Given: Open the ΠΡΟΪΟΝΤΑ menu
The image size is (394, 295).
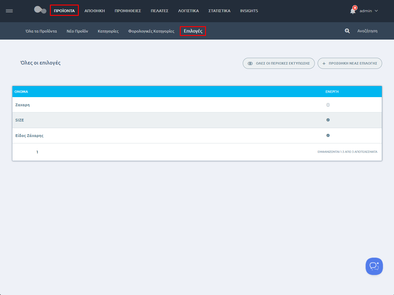Looking at the screenshot, I should tap(64, 11).
